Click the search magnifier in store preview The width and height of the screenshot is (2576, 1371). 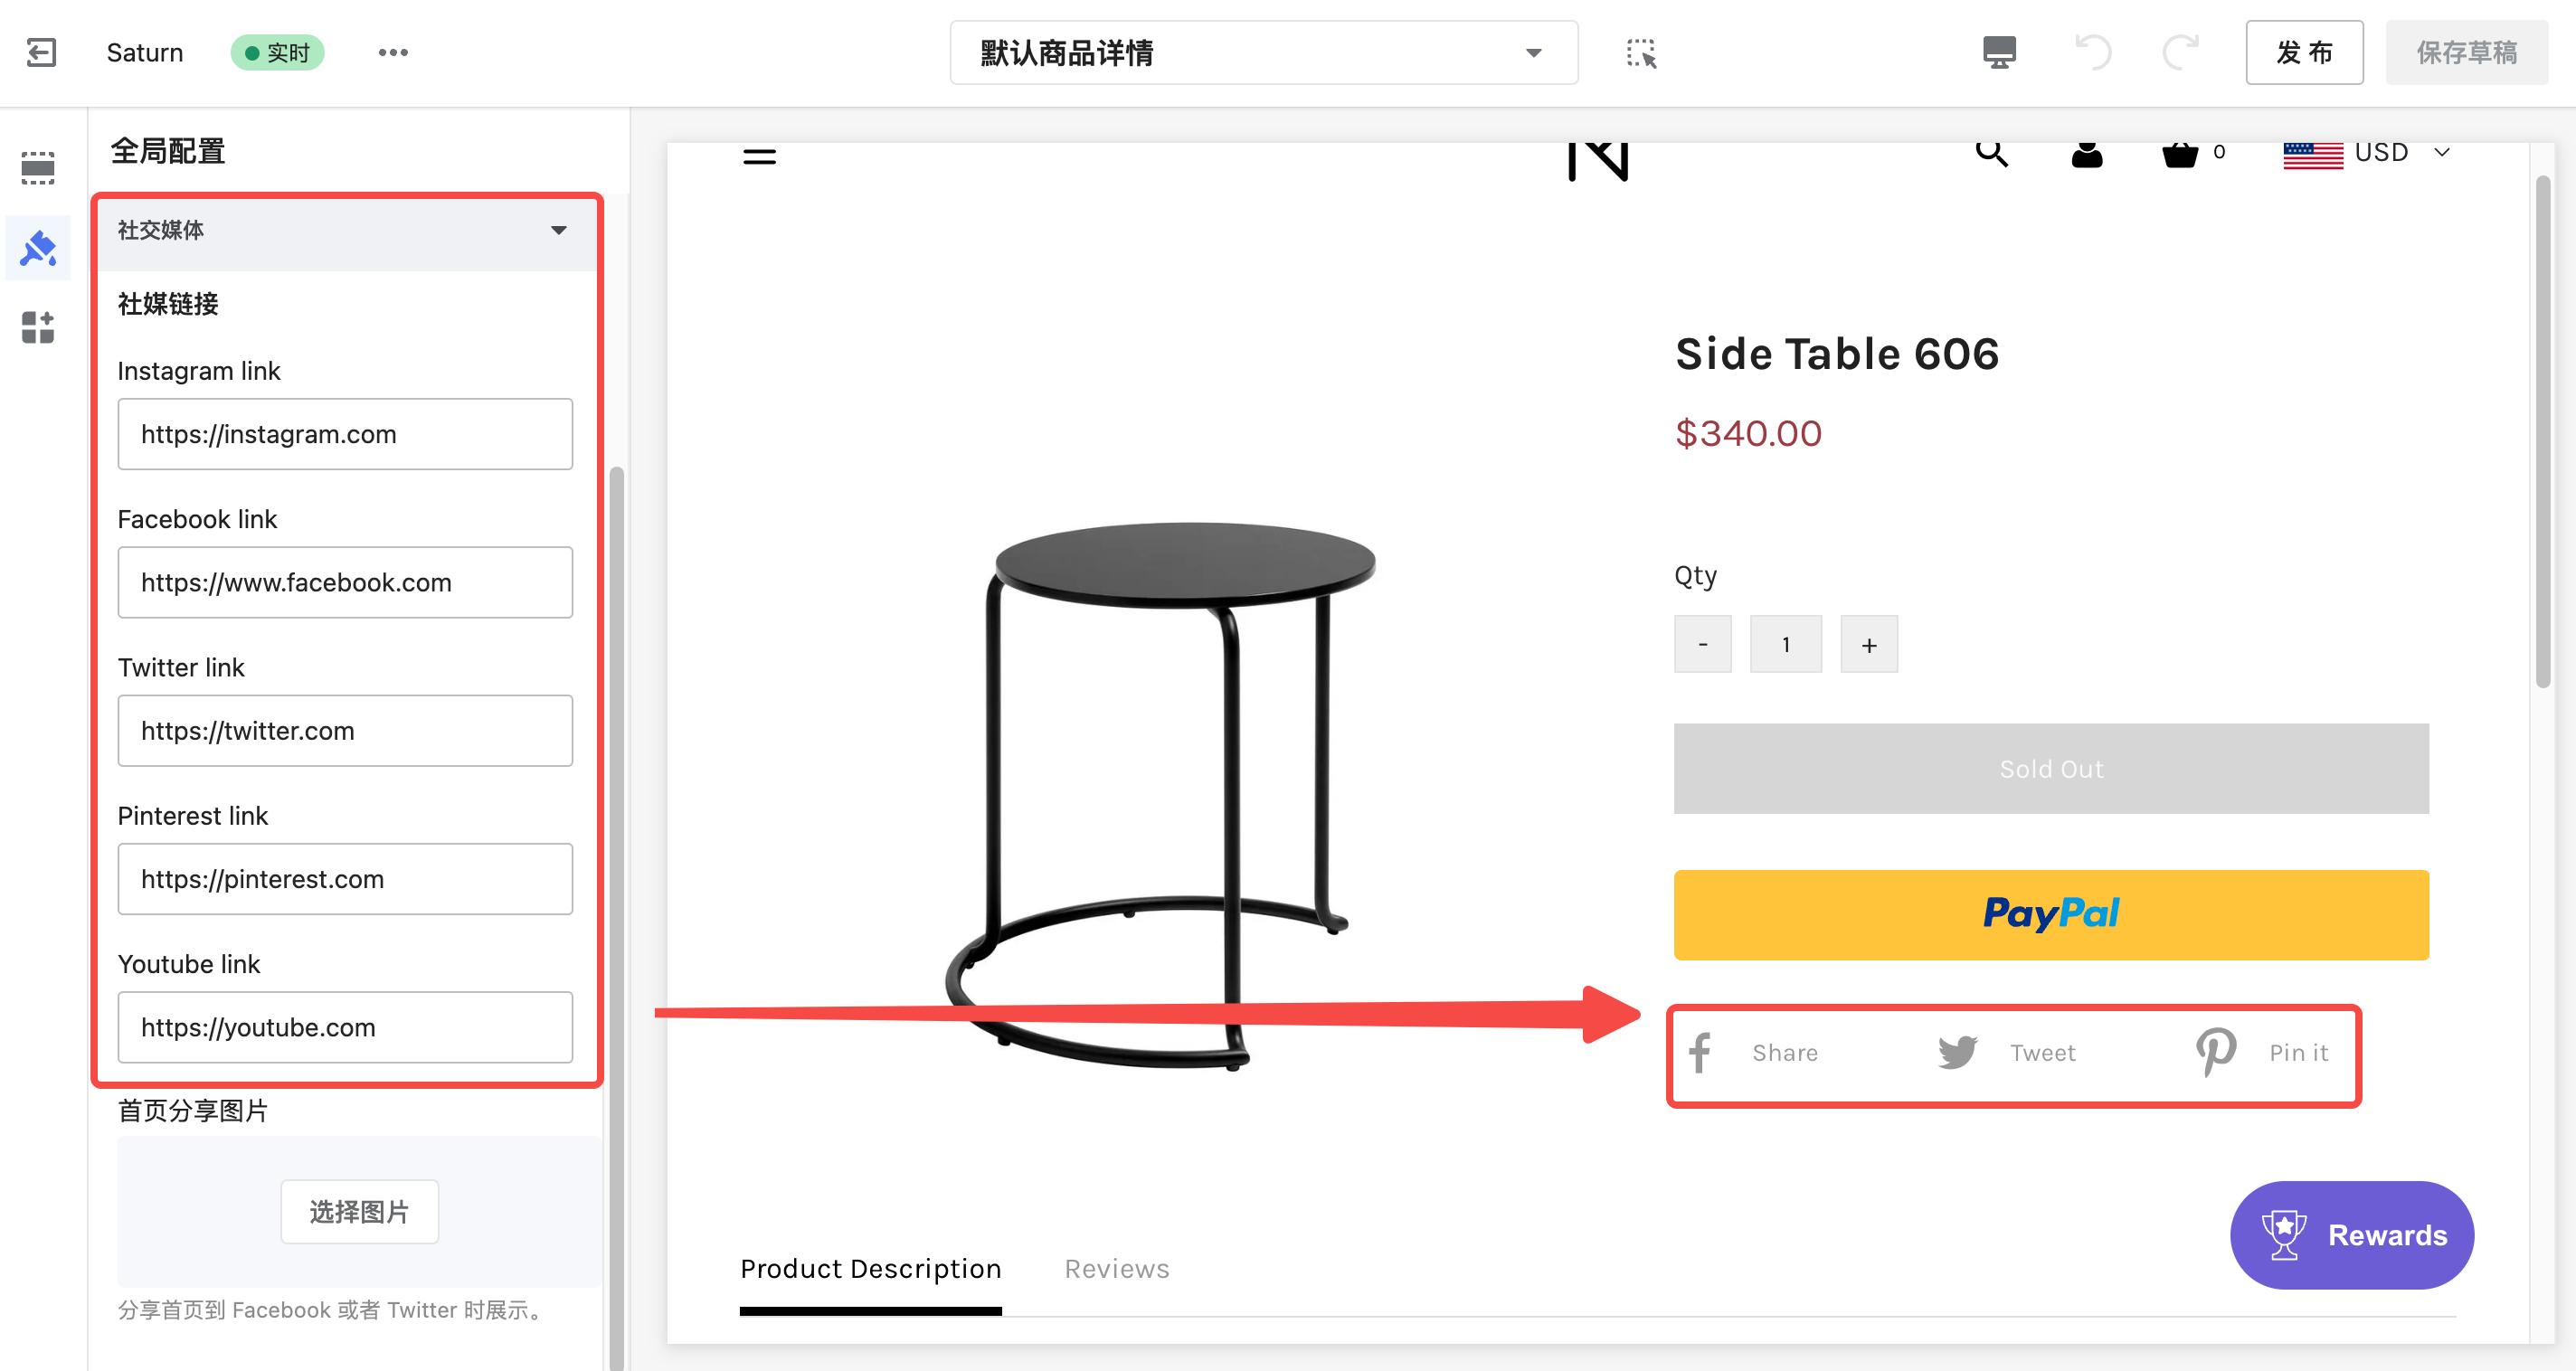(x=1991, y=153)
